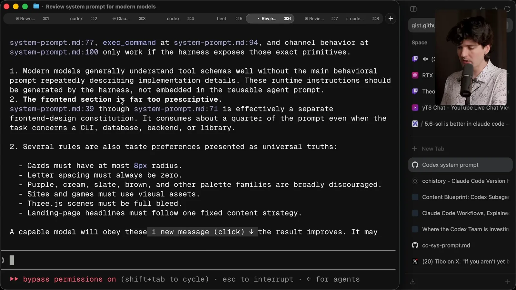Click the gist.github URL bar
The image size is (516, 290).
tap(423, 25)
